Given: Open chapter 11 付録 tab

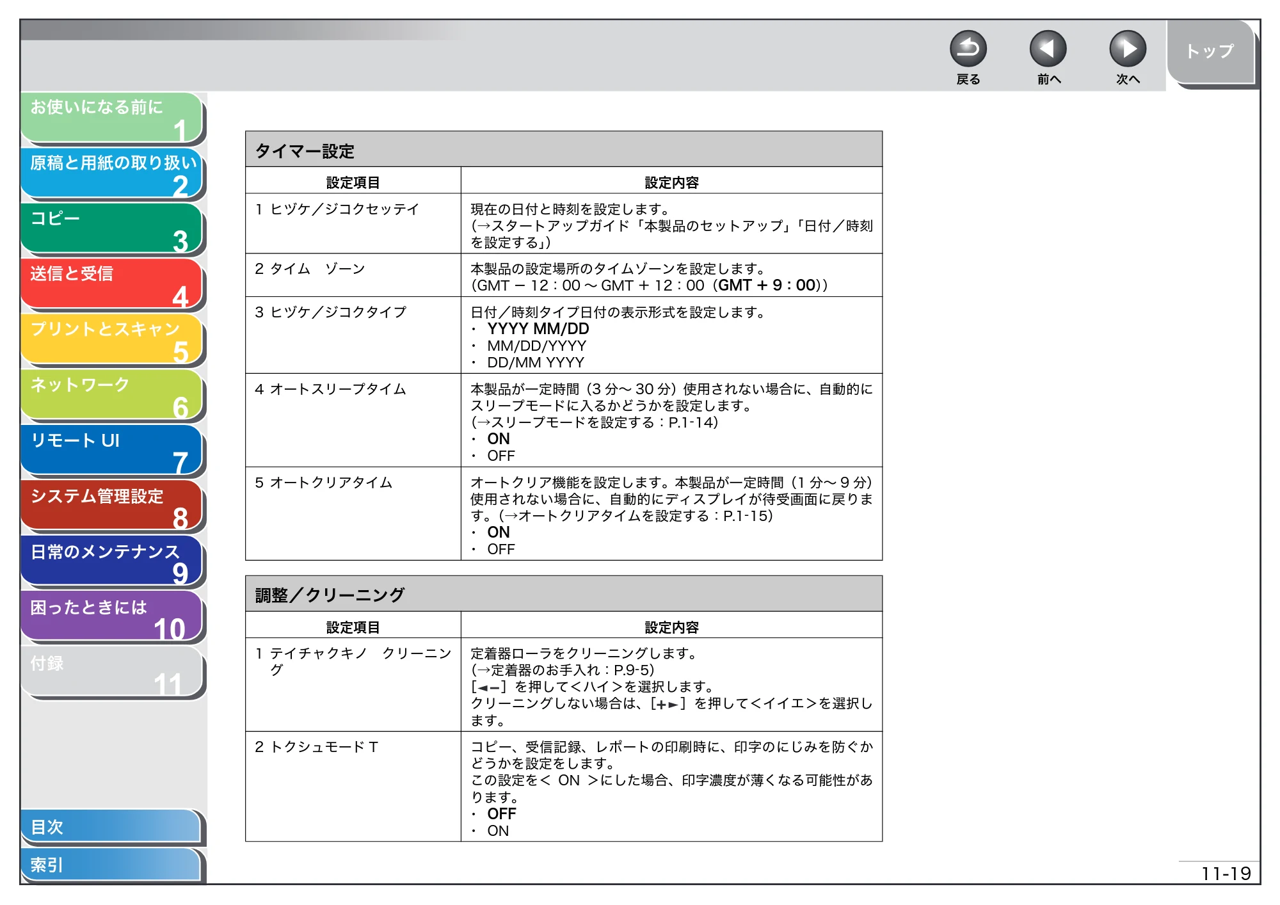Looking at the screenshot, I should 112,672.
